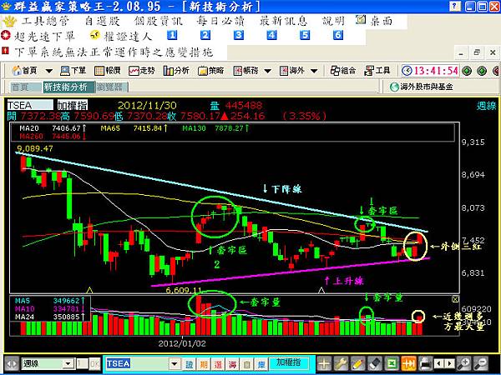Open the 報價 quotes tool
Screen dimensions: 501x375
(108, 71)
